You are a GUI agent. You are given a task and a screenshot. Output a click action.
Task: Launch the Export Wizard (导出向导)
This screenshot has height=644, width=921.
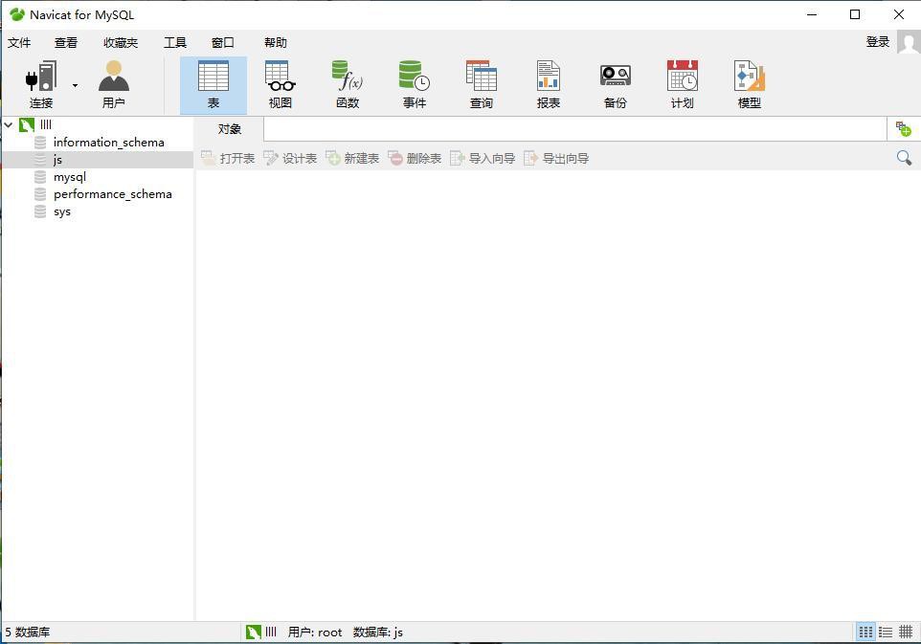tap(556, 158)
